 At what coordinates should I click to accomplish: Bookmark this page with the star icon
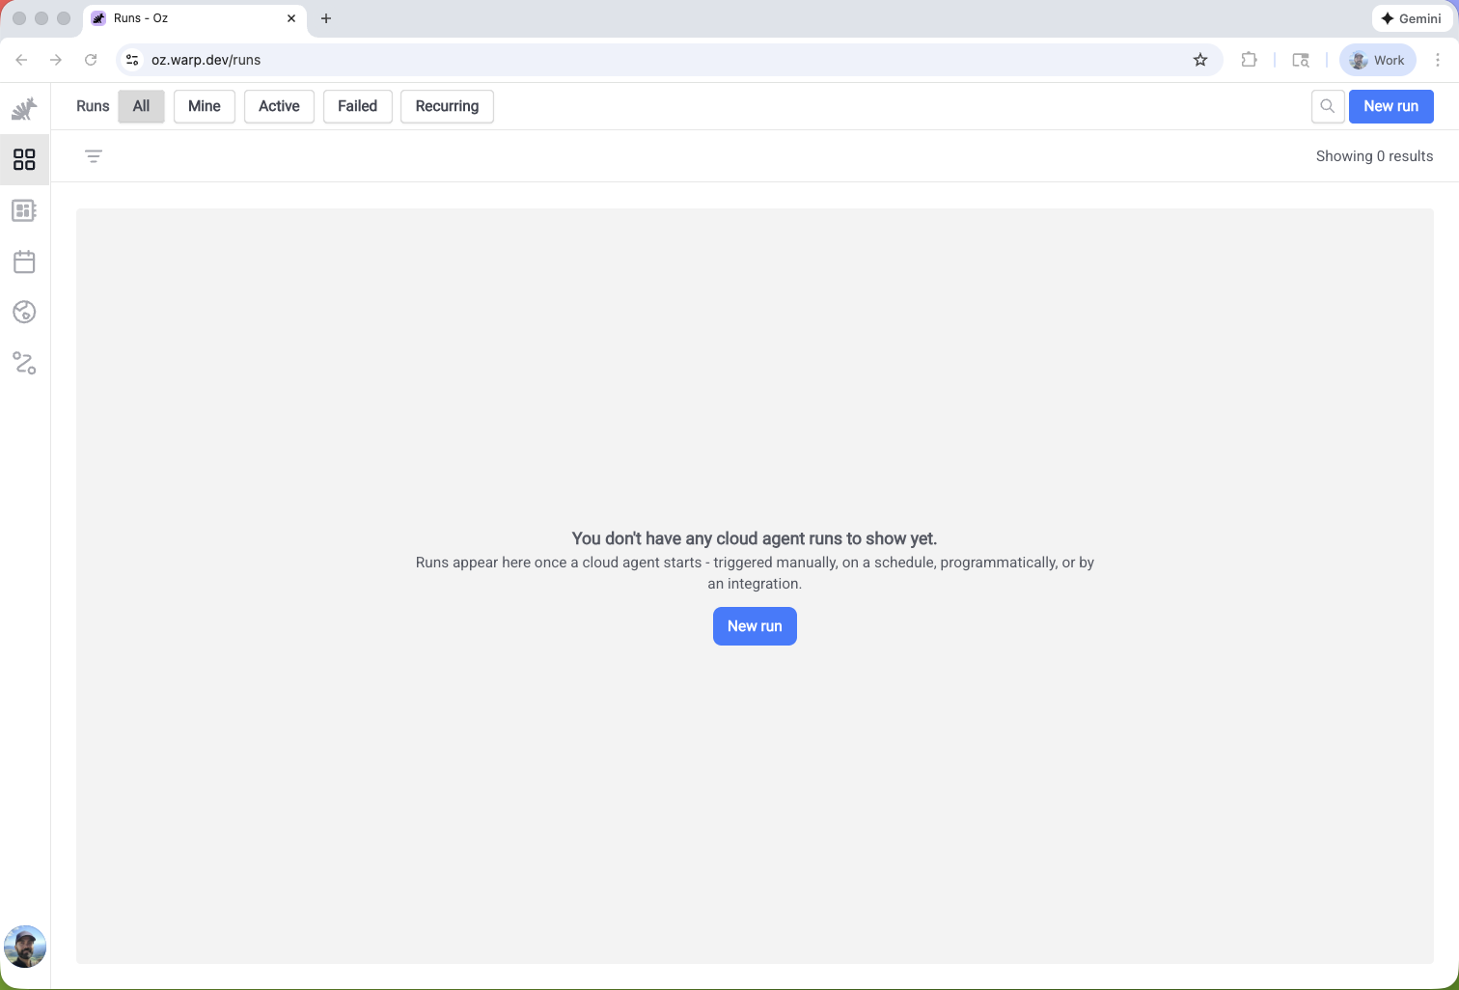(1200, 60)
